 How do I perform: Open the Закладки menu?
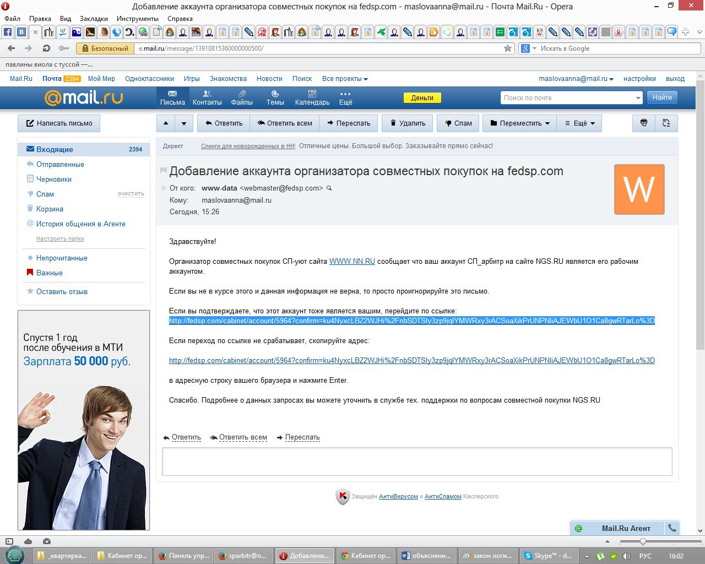tap(94, 19)
